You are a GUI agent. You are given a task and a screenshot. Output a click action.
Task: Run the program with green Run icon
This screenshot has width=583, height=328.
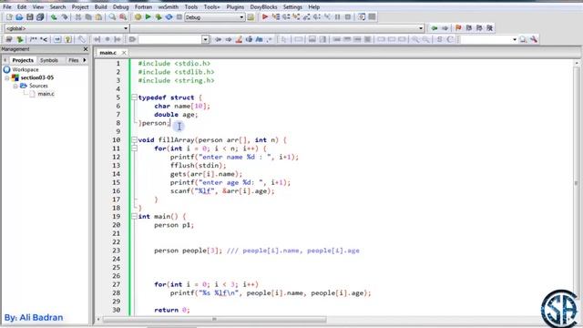pos(148,17)
